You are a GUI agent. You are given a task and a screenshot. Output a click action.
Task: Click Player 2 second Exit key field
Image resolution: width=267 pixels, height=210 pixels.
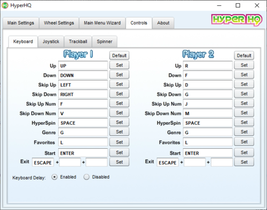point(195,163)
